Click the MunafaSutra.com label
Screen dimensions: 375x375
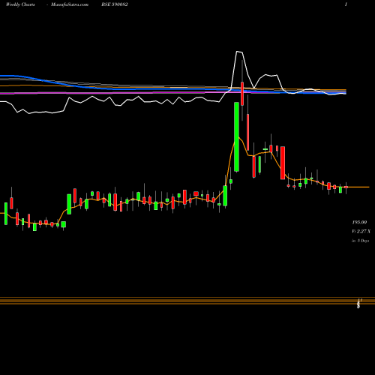click(70, 4)
